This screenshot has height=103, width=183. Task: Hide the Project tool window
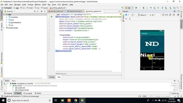coord(45,11)
